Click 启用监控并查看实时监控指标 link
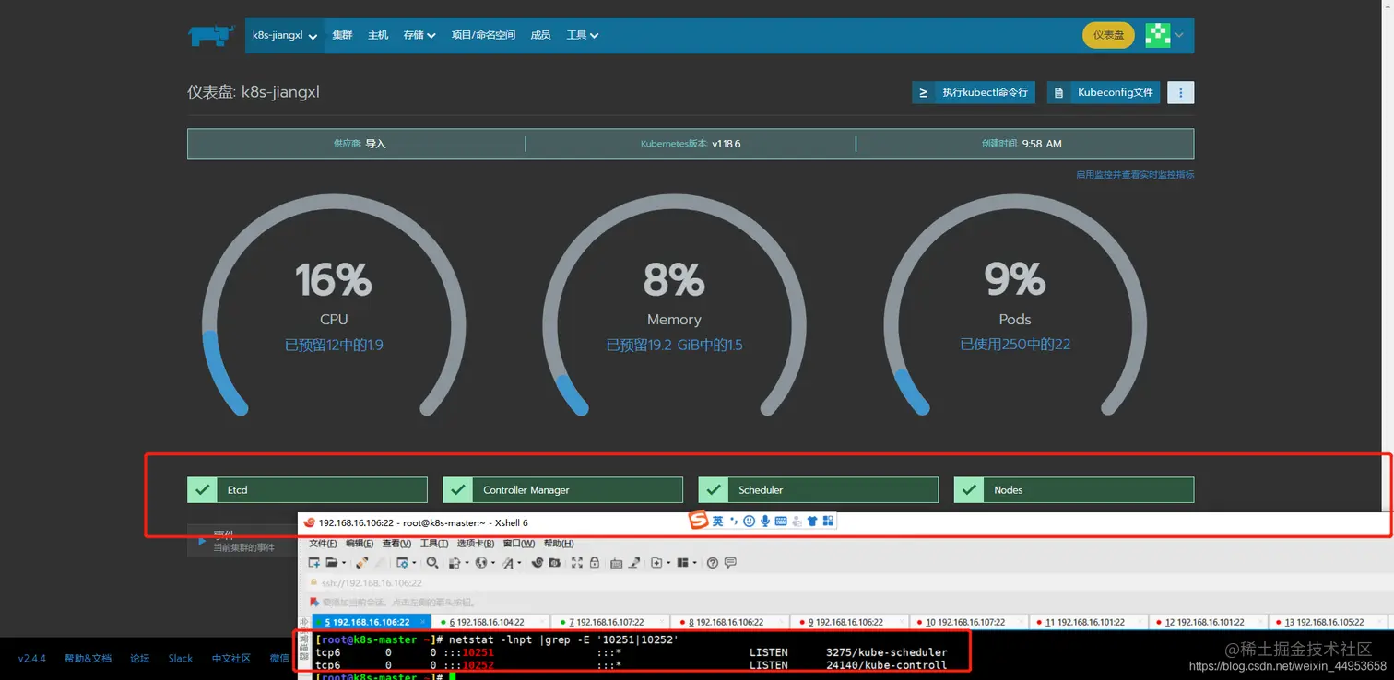This screenshot has height=680, width=1394. point(1135,174)
